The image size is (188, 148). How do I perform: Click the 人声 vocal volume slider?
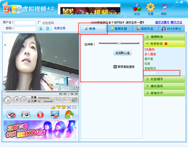click(x=45, y=101)
